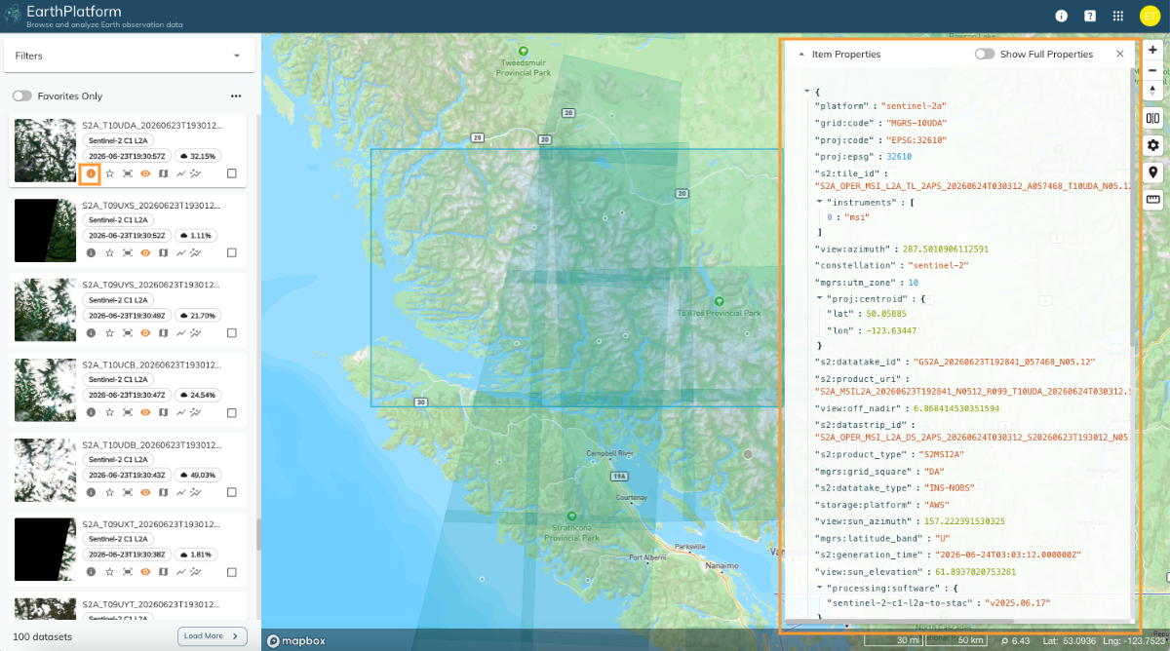This screenshot has width=1170, height=651.
Task: Open map icon of S2A_T09UYS dataset
Action: (x=163, y=332)
